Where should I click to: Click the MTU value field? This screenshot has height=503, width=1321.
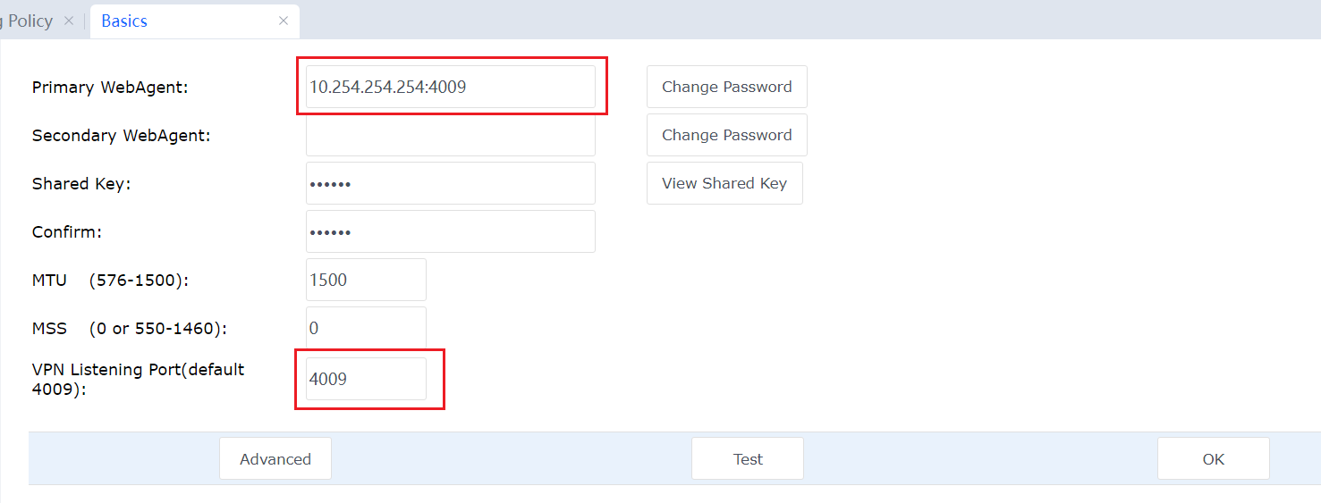tap(366, 280)
